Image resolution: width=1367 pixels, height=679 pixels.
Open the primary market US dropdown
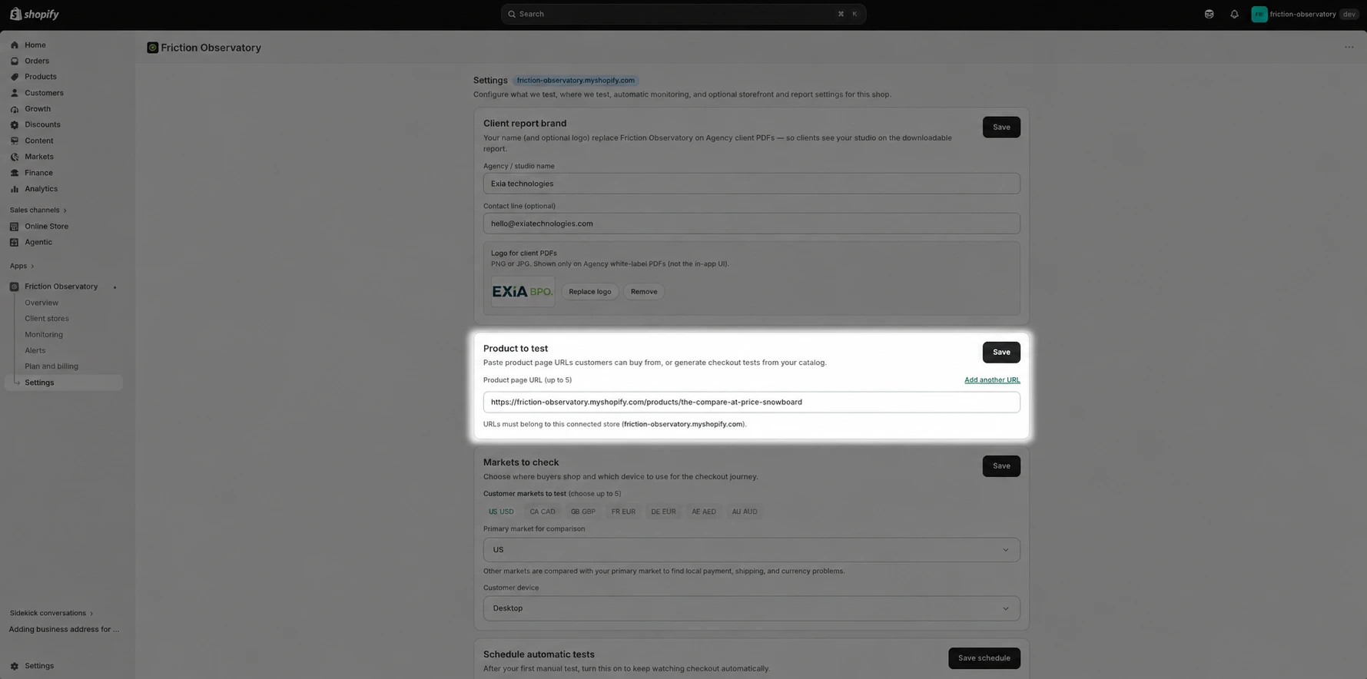[x=752, y=550]
